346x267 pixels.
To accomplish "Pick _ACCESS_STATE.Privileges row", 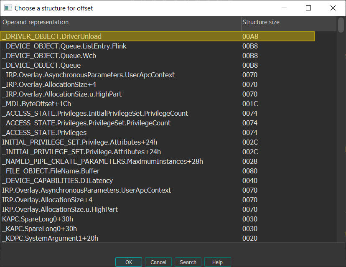I will pyautogui.click(x=44, y=132).
